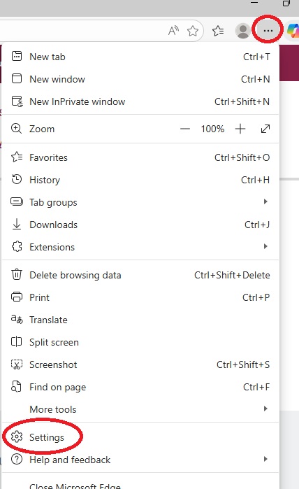Open the profile avatar button
Image resolution: width=299 pixels, height=489 pixels.
[x=243, y=31]
